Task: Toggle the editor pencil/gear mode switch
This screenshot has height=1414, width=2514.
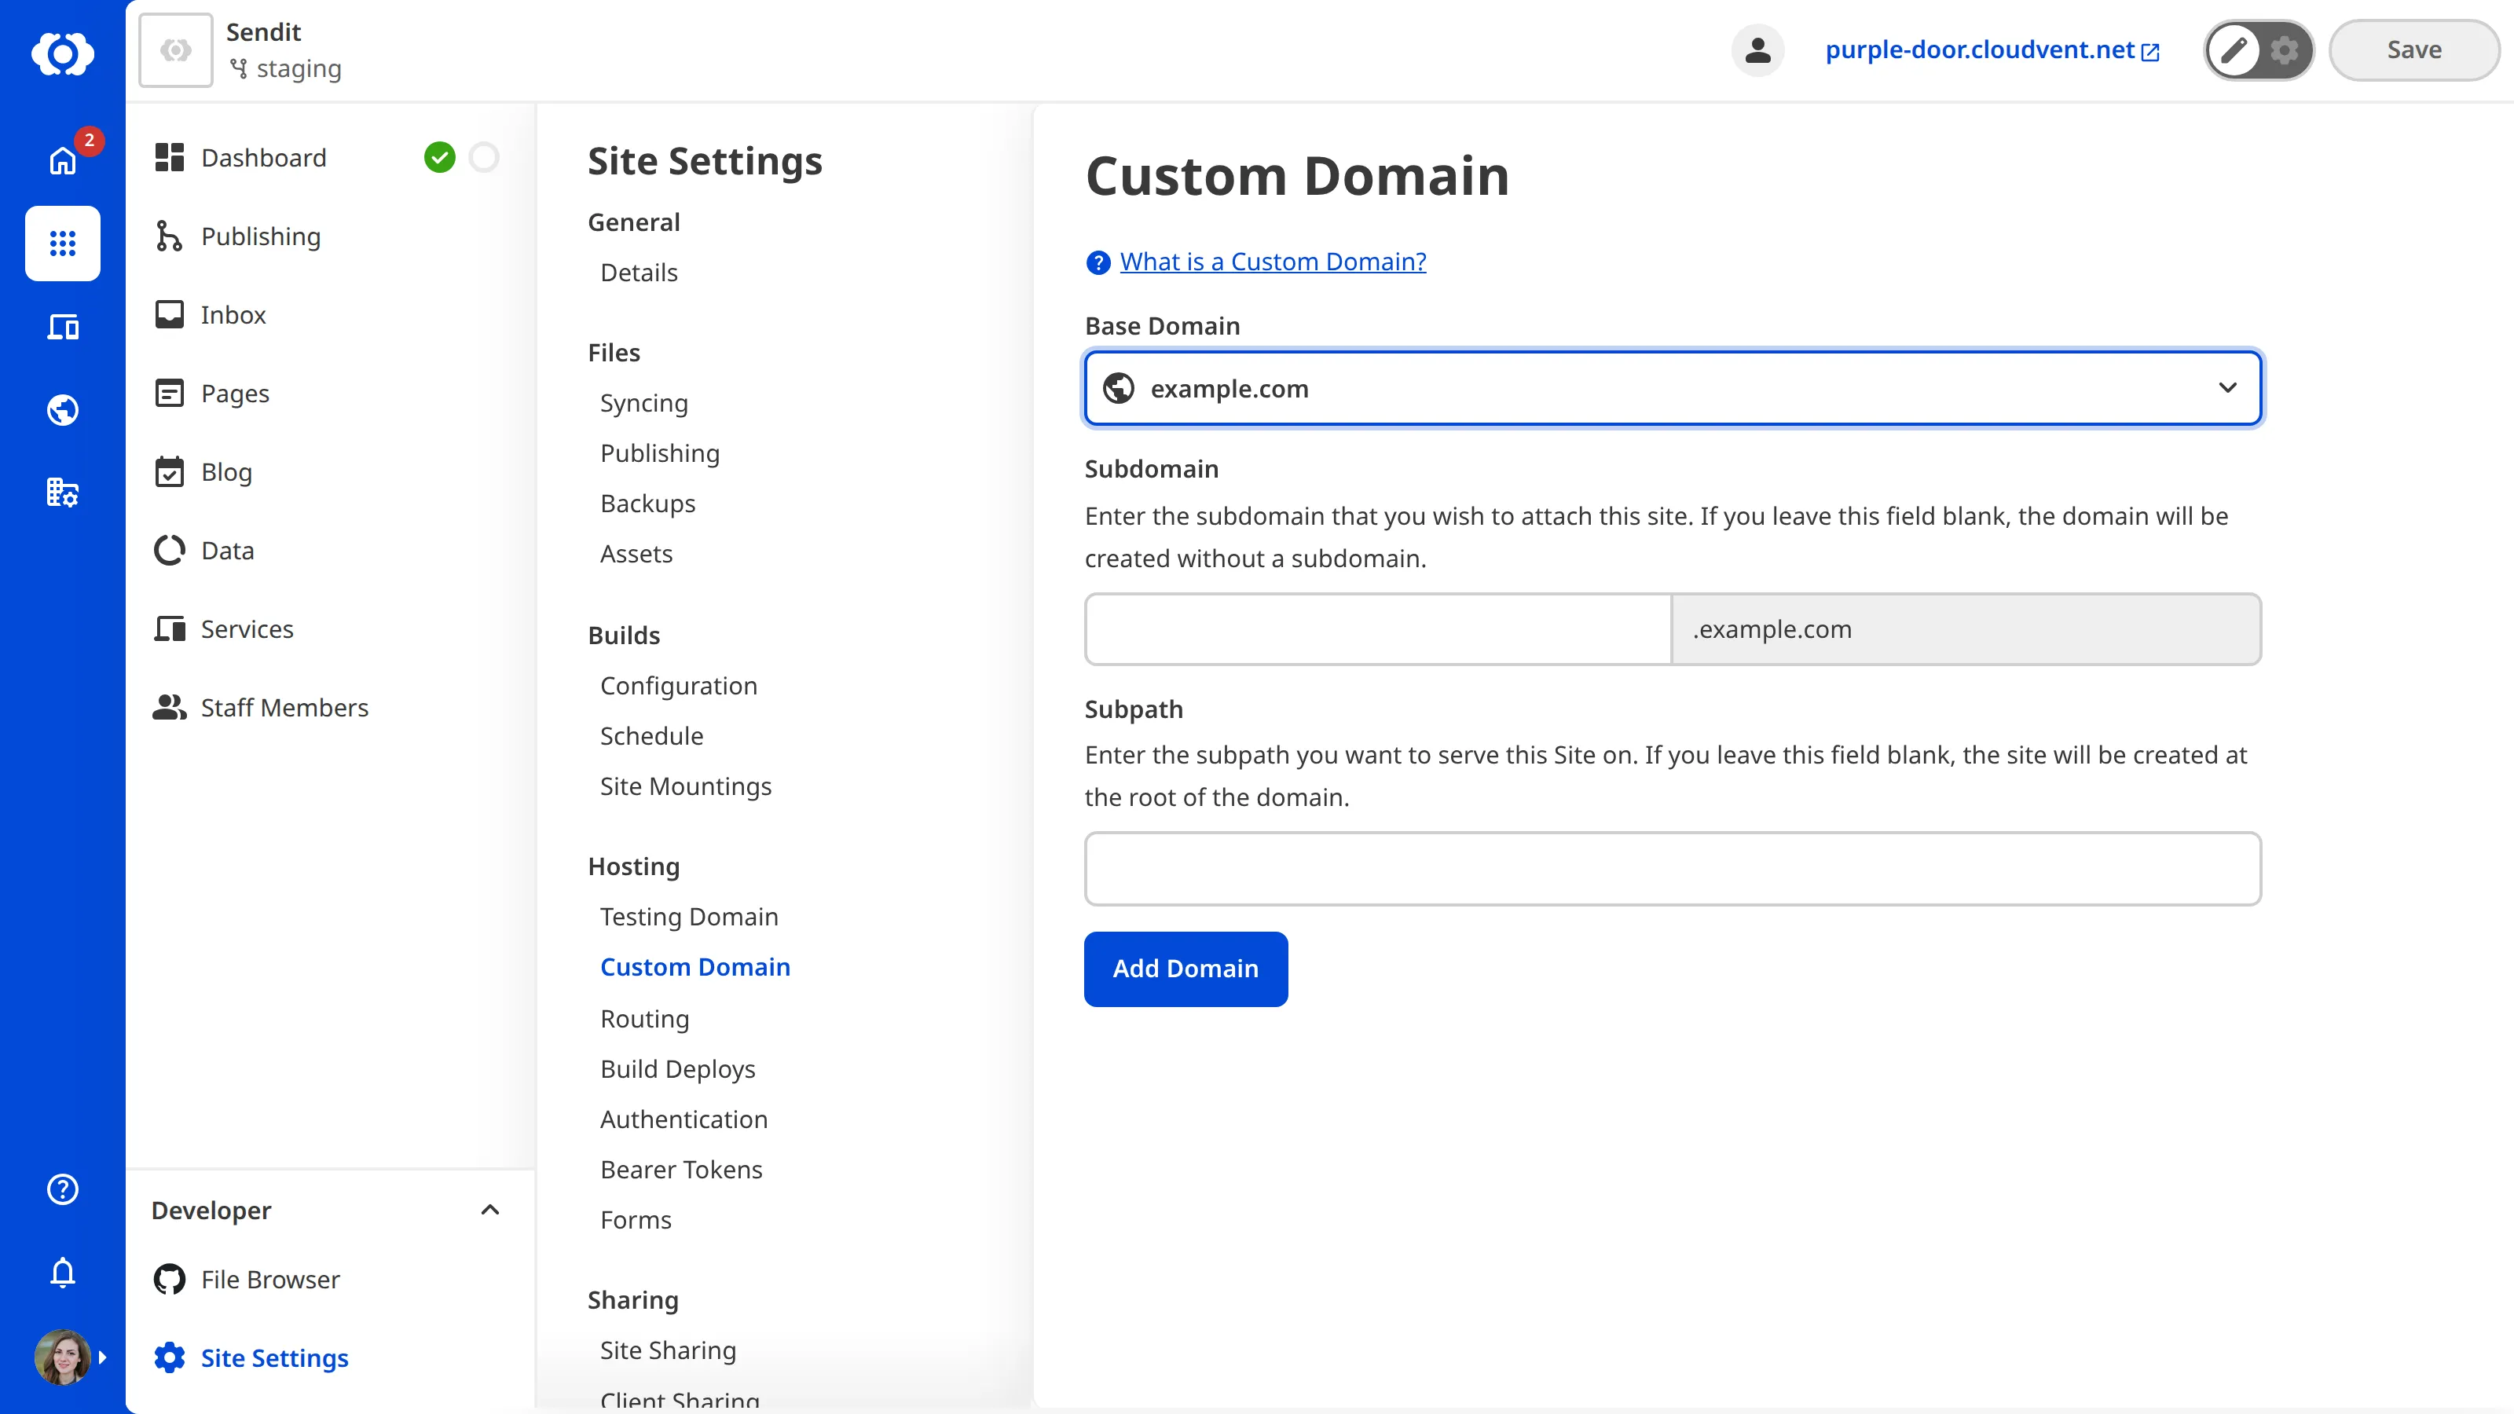Action: coord(2259,49)
